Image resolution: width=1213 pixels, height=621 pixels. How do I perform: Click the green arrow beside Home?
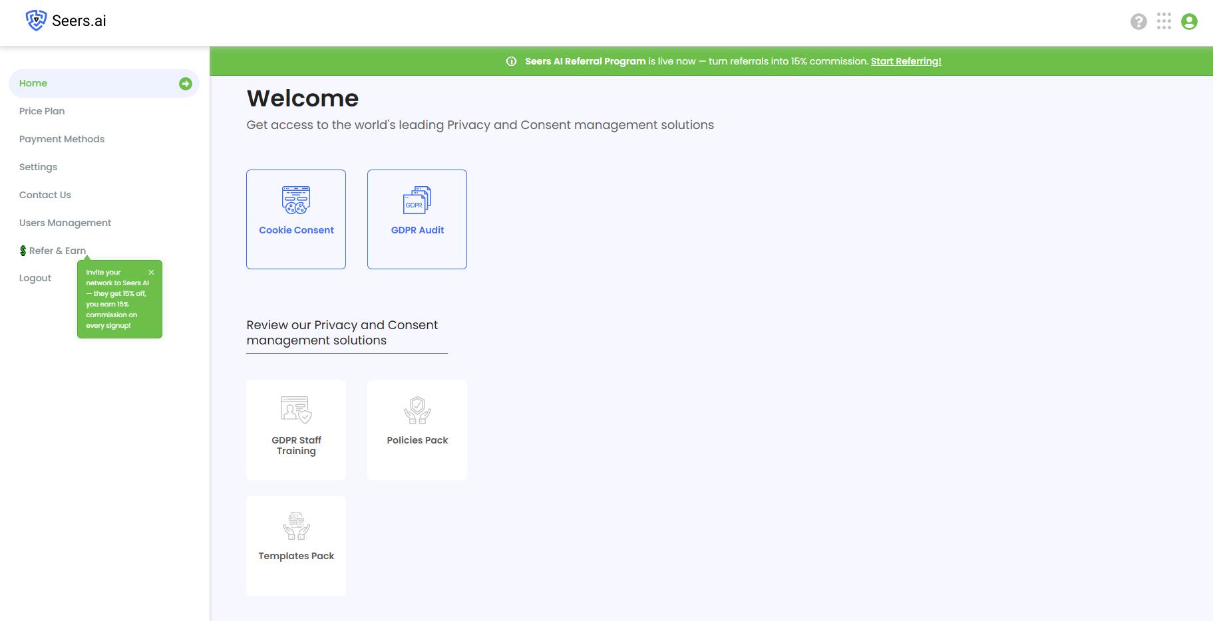[x=186, y=84]
